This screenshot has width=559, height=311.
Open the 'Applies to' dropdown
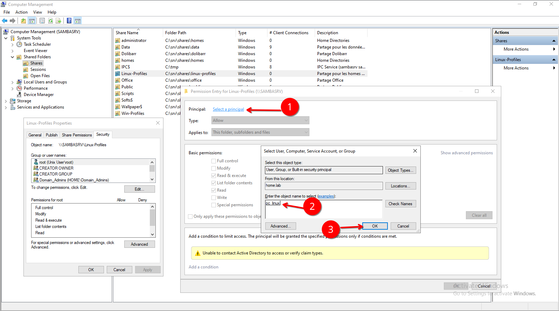[x=260, y=132]
